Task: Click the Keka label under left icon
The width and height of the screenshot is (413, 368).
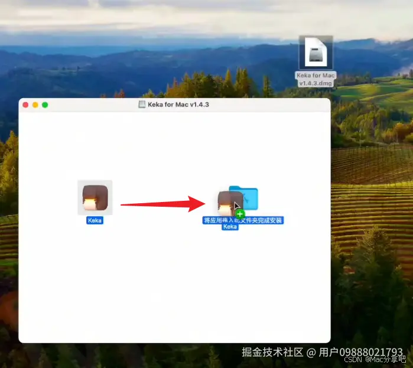Action: pyautogui.click(x=95, y=220)
